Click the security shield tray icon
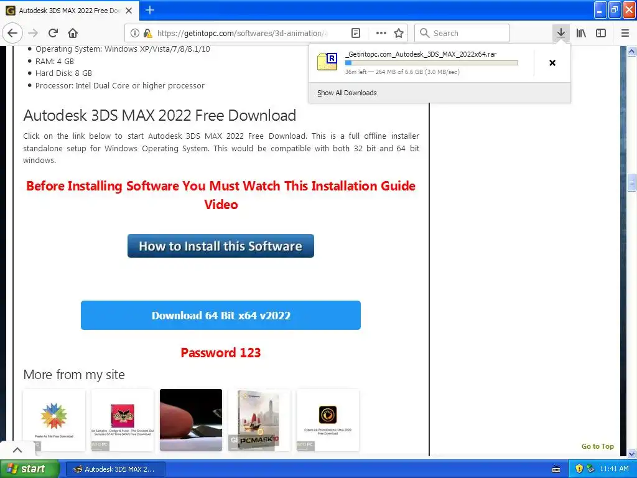This screenshot has width=637, height=478. click(579, 469)
